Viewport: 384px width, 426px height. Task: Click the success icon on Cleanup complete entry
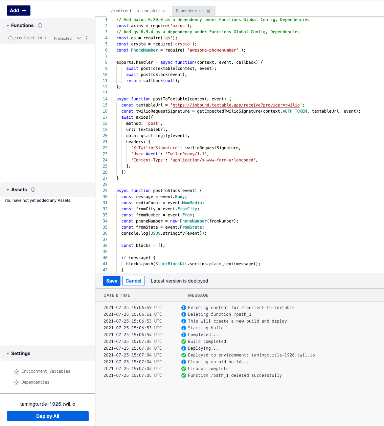pyautogui.click(x=184, y=369)
